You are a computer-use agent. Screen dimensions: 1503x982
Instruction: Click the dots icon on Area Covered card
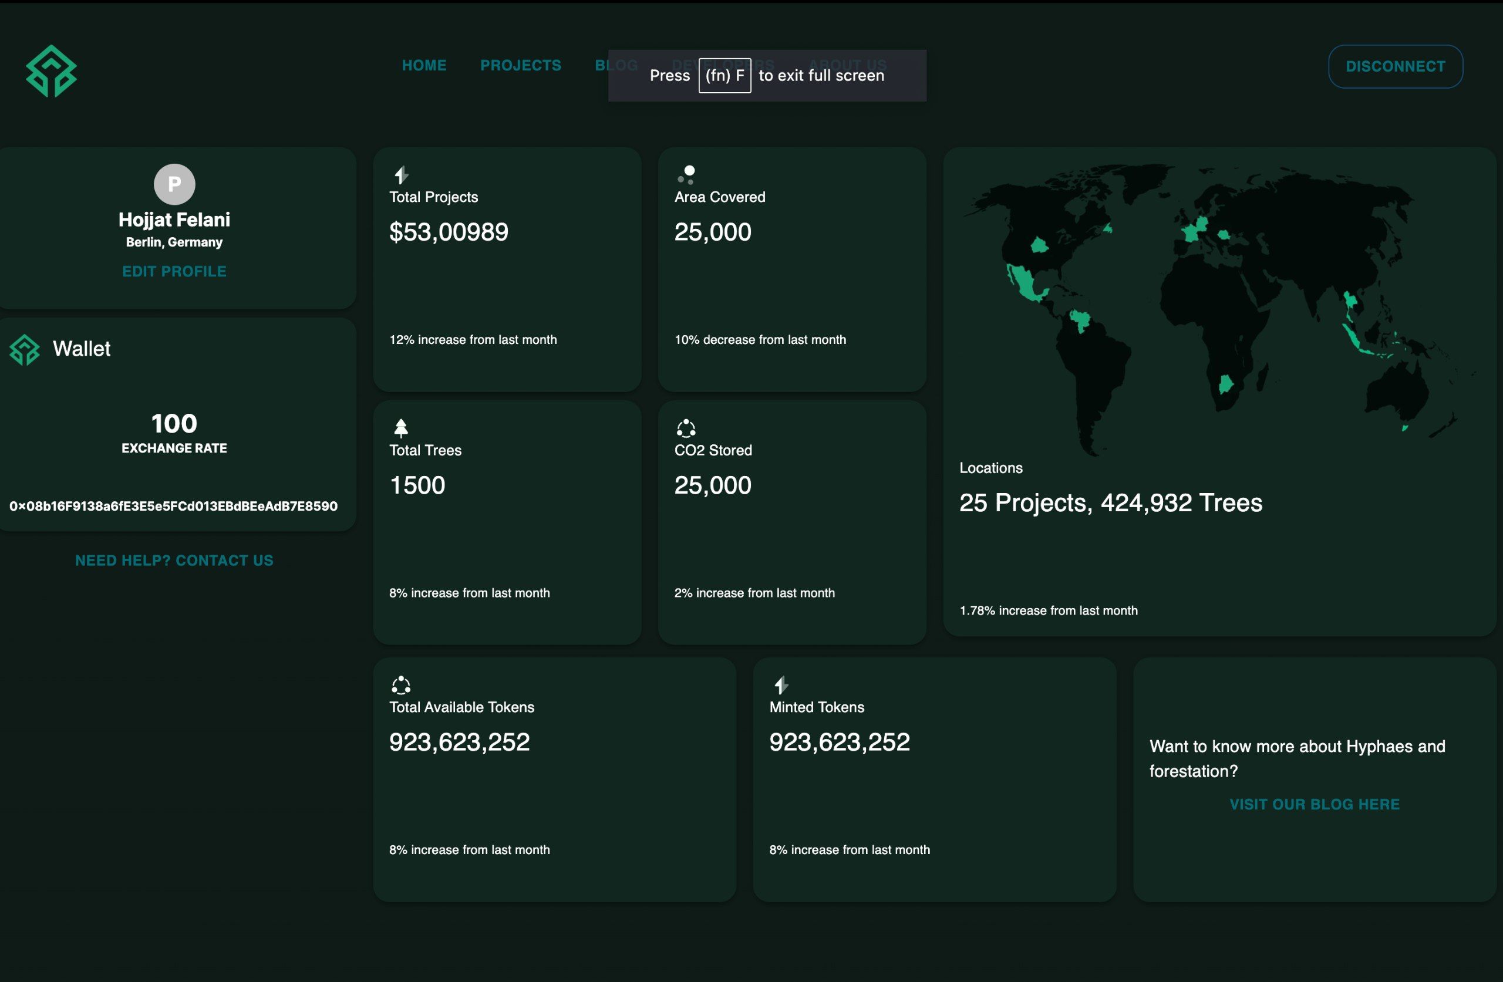(686, 175)
